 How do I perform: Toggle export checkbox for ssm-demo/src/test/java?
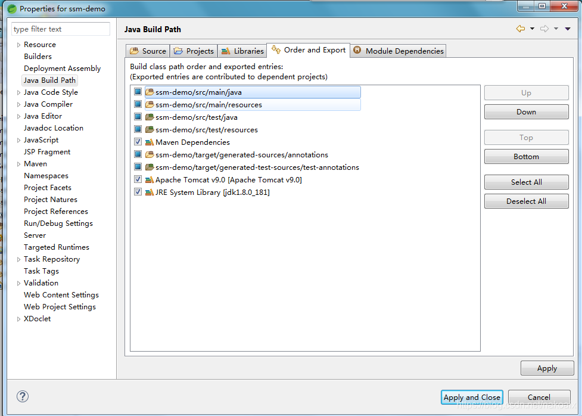138,117
